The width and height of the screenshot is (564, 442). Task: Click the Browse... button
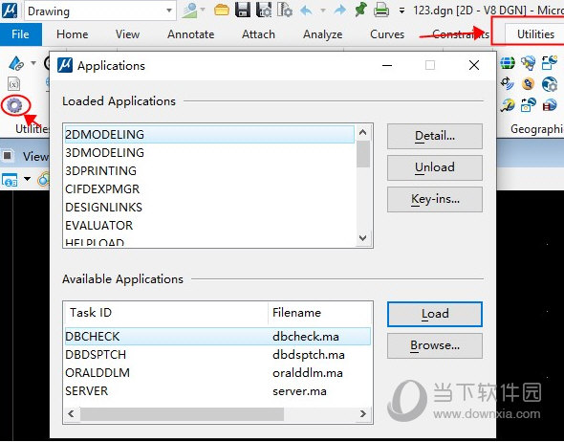point(435,345)
